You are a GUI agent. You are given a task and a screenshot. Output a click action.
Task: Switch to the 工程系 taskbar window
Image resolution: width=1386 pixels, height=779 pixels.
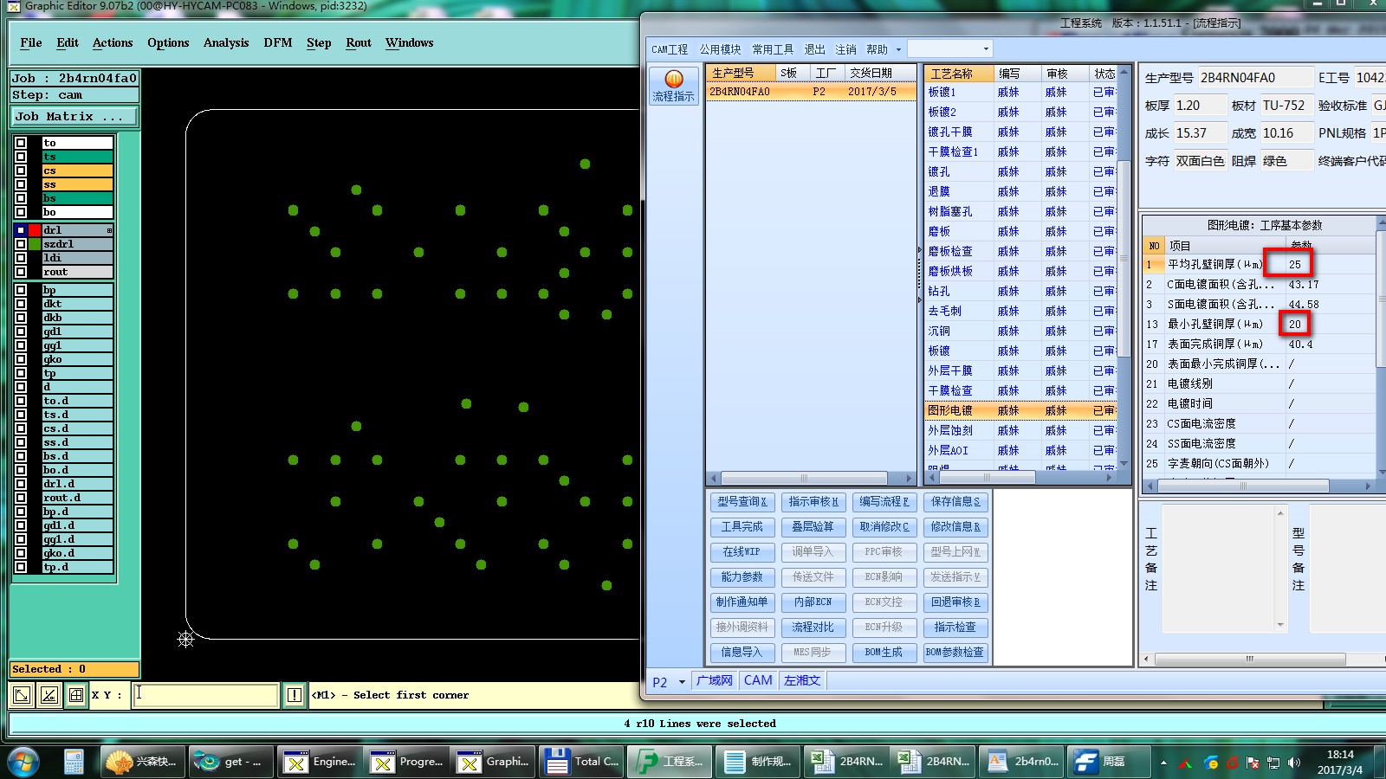670,762
